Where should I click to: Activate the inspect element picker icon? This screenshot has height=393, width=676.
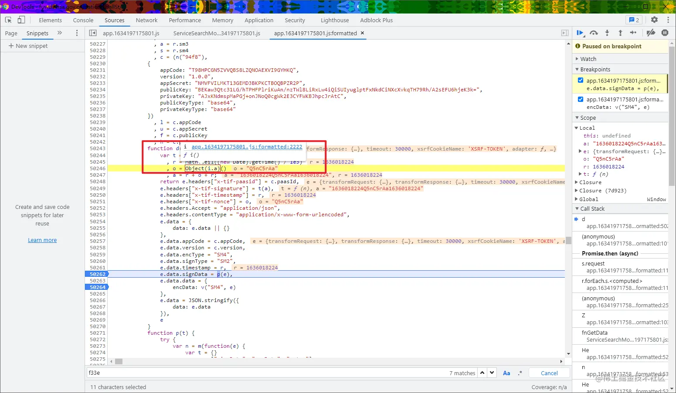(8, 20)
